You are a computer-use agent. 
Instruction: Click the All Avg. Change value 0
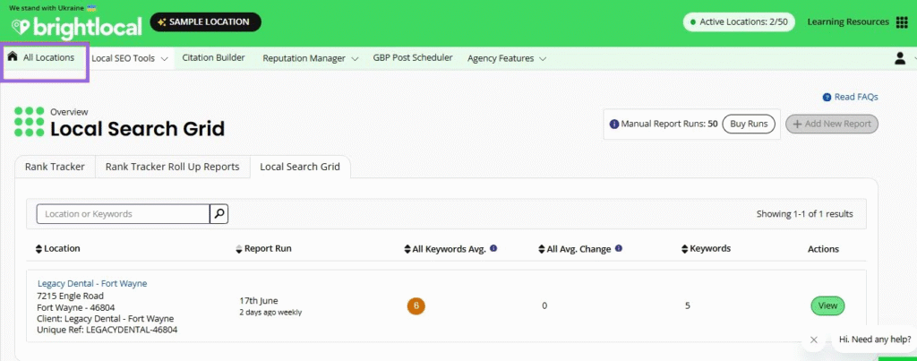pos(544,305)
